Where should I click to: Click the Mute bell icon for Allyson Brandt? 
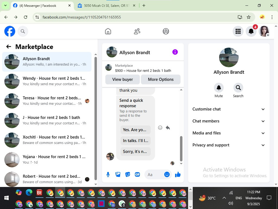coord(219,88)
